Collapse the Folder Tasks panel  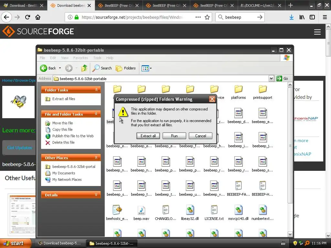96,90
